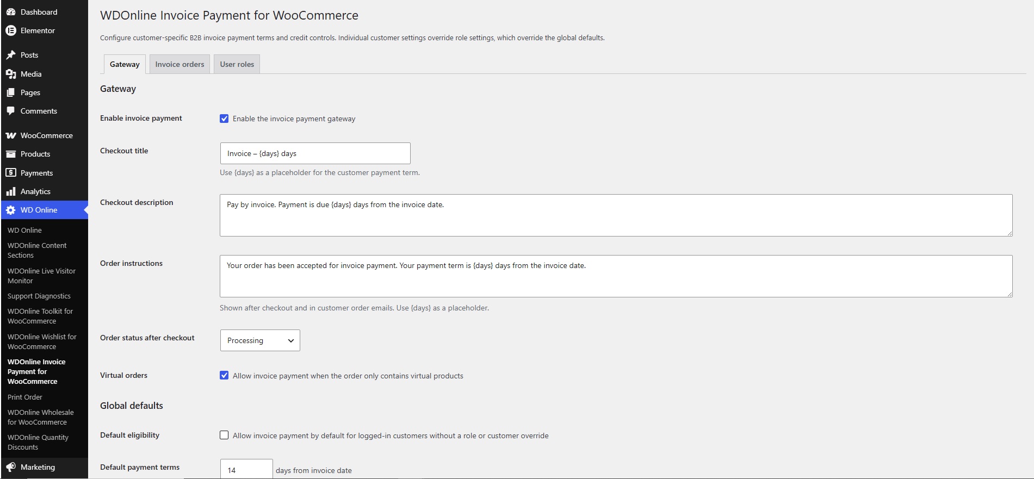Screen dimensions: 1034x479
Task: Switch to the Invoice orders tab
Action: point(179,64)
